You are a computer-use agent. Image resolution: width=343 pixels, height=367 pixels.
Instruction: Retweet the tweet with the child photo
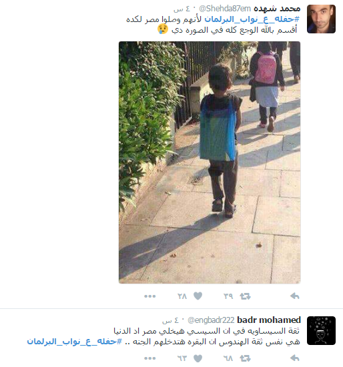point(245,296)
